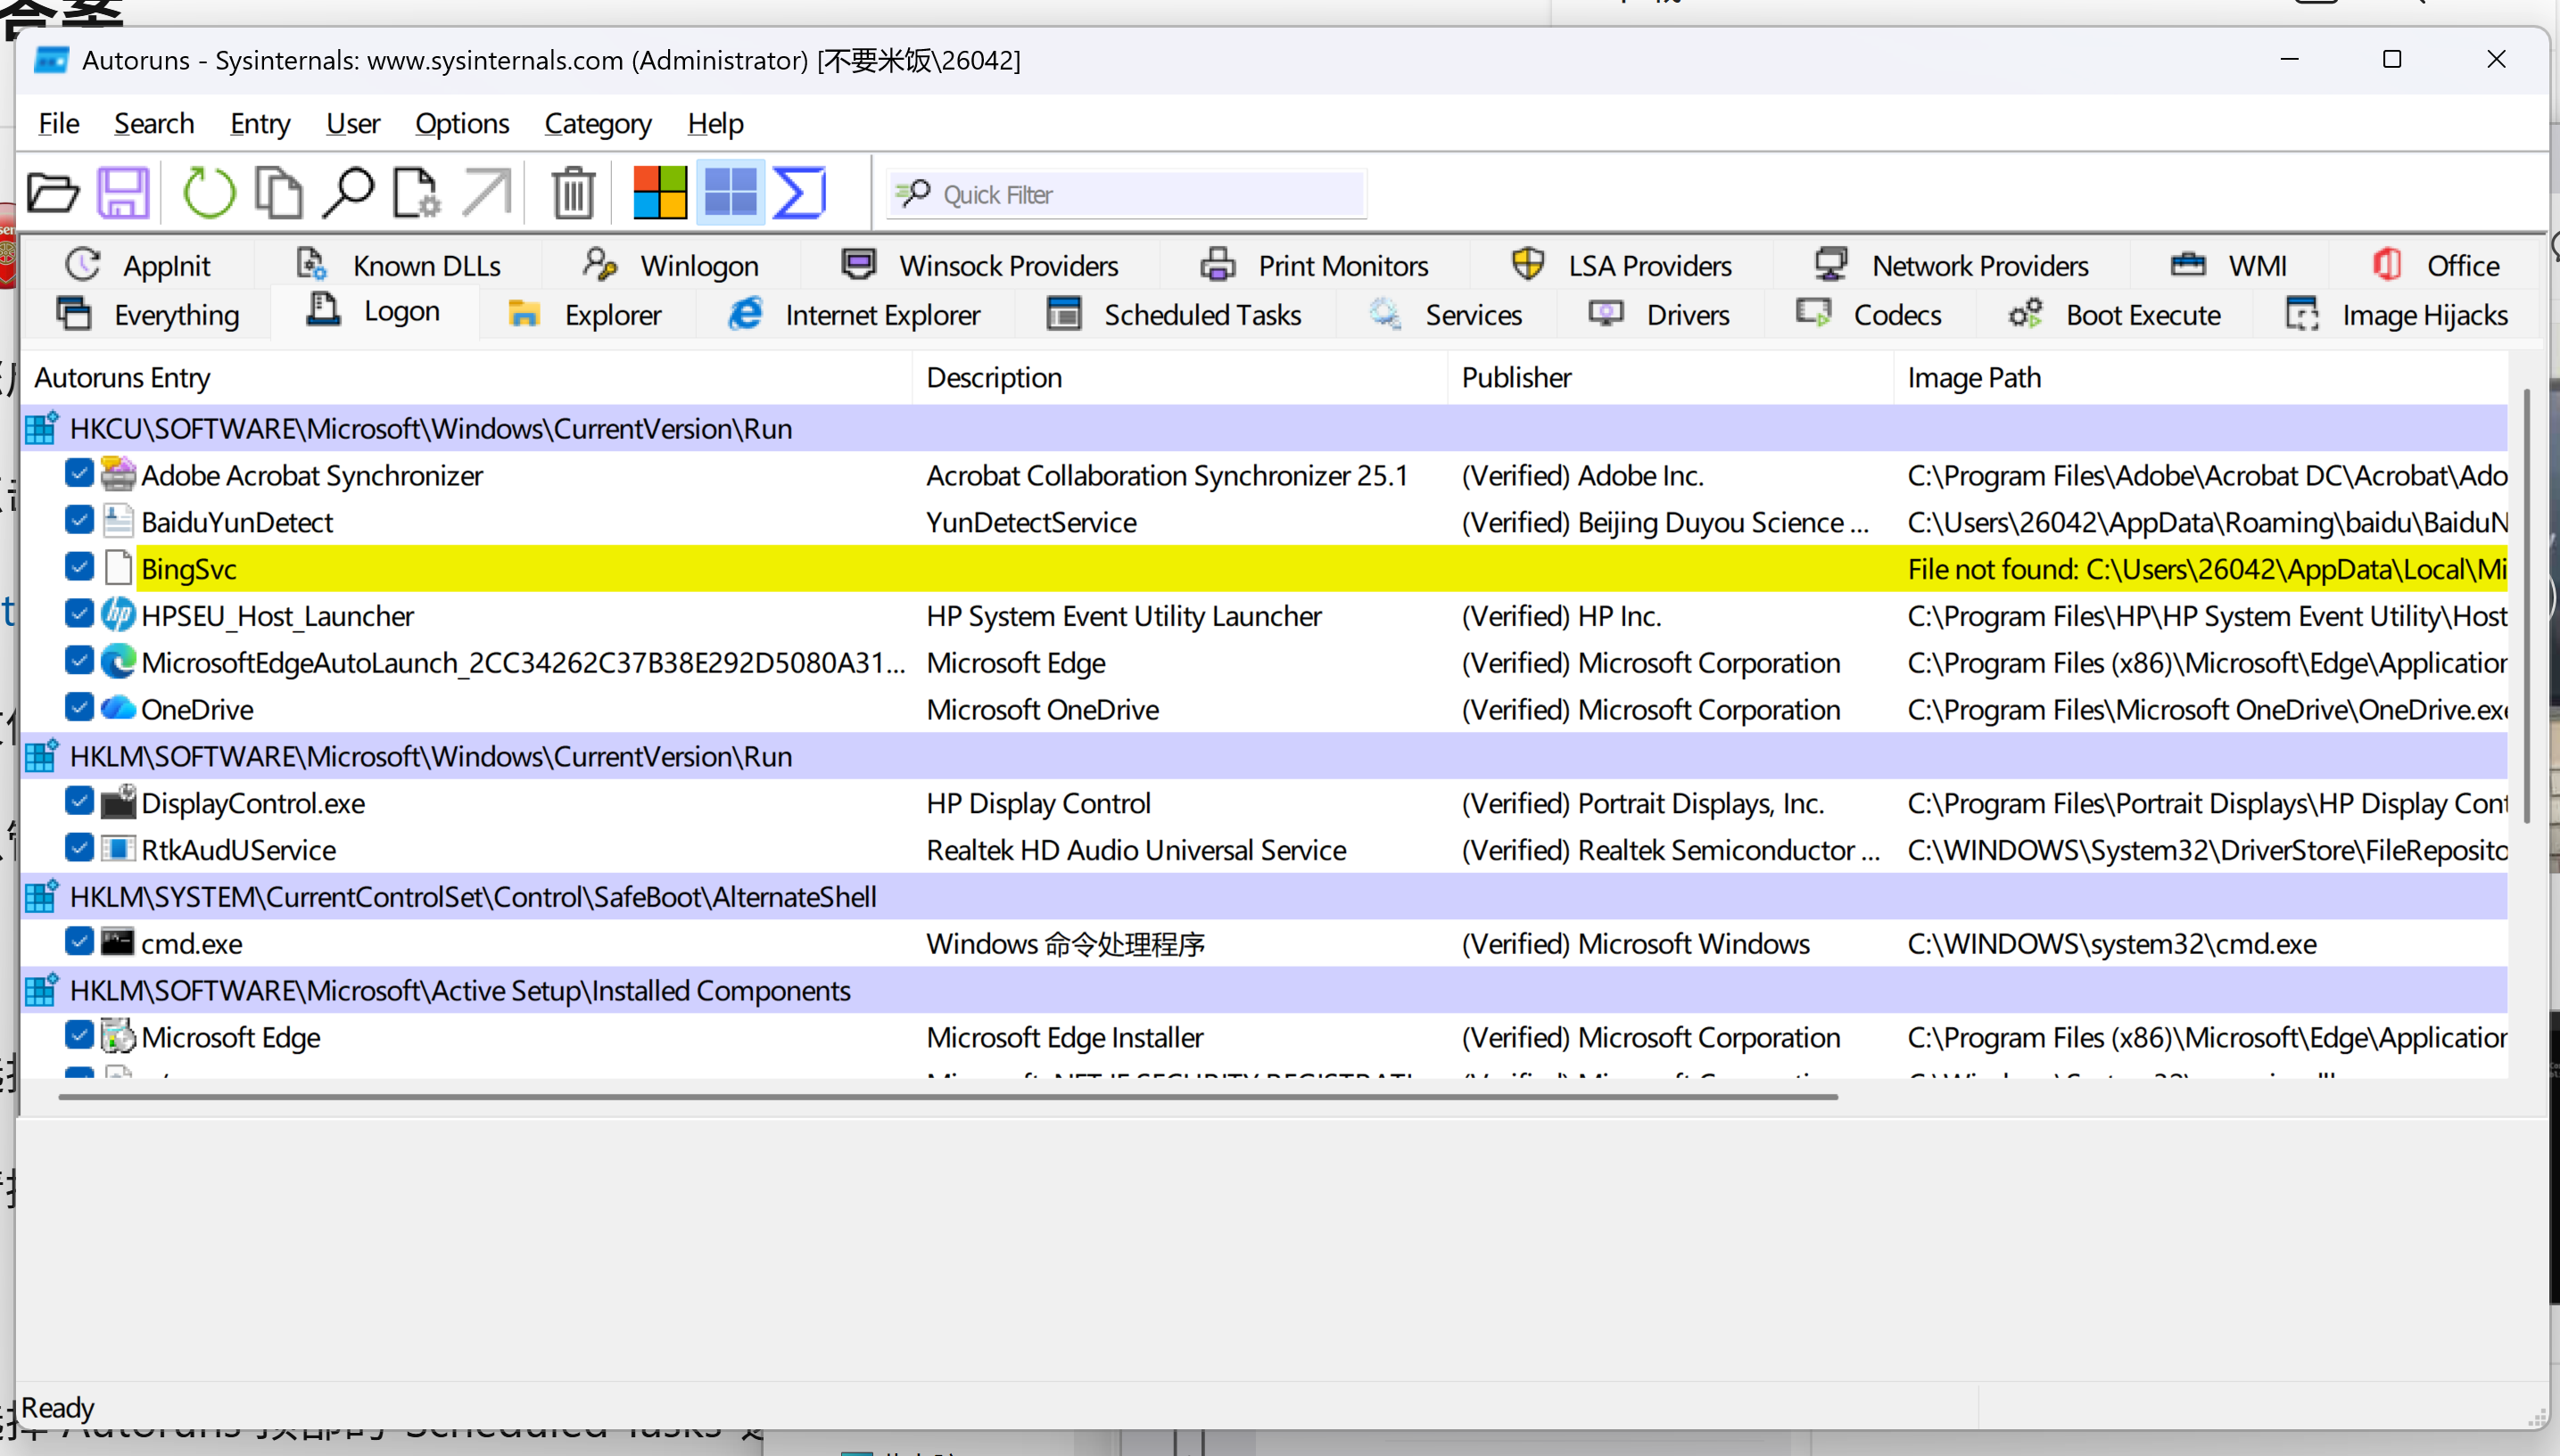
Task: Sort by the Description column header
Action: (x=1179, y=377)
